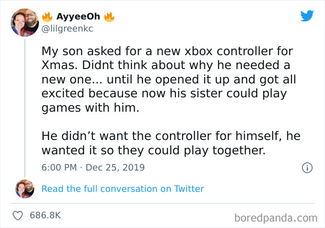
Task: Click the Twitter bird logo
Action: click(x=307, y=16)
